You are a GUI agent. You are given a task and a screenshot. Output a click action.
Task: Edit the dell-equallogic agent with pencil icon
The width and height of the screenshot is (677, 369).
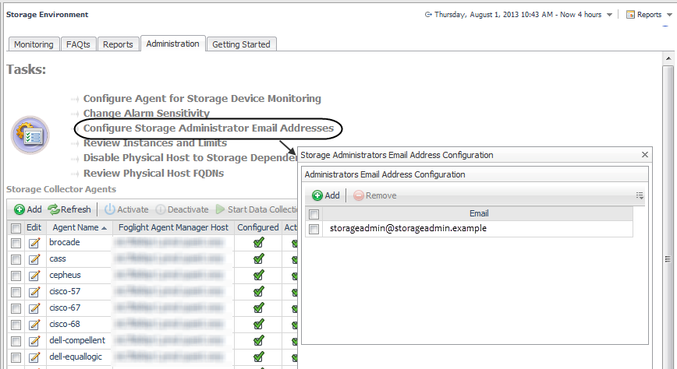pos(34,357)
